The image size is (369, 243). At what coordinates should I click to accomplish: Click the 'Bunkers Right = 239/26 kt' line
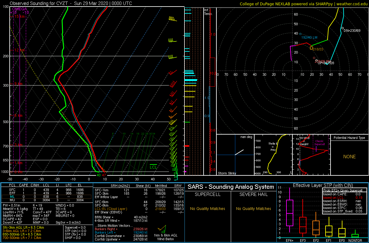121,229
